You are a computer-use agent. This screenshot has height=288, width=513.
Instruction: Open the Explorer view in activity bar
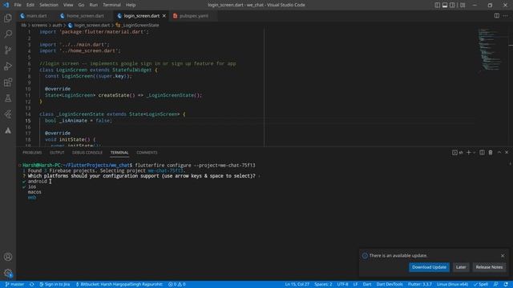coord(8,18)
